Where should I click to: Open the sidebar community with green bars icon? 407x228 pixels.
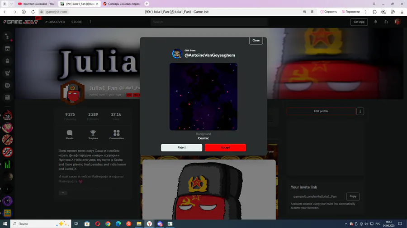coord(8,164)
